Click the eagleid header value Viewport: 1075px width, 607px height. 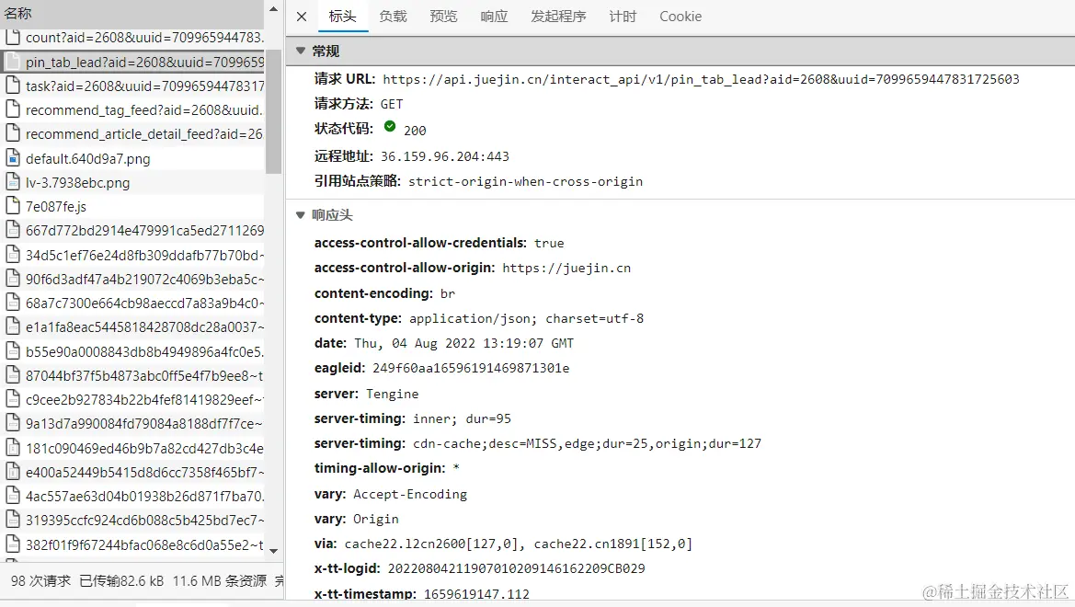471,368
